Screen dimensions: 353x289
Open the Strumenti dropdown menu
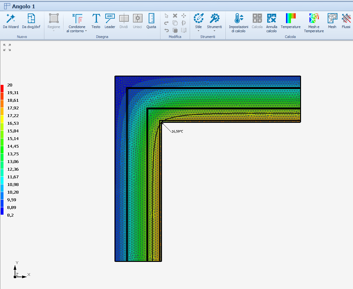[214, 22]
